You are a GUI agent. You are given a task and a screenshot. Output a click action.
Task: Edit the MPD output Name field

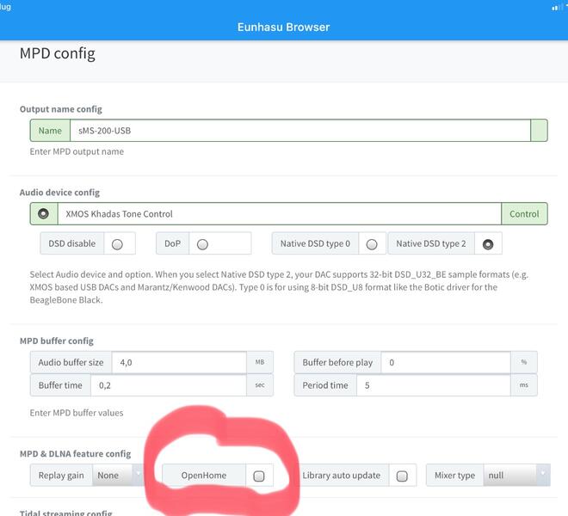(299, 131)
